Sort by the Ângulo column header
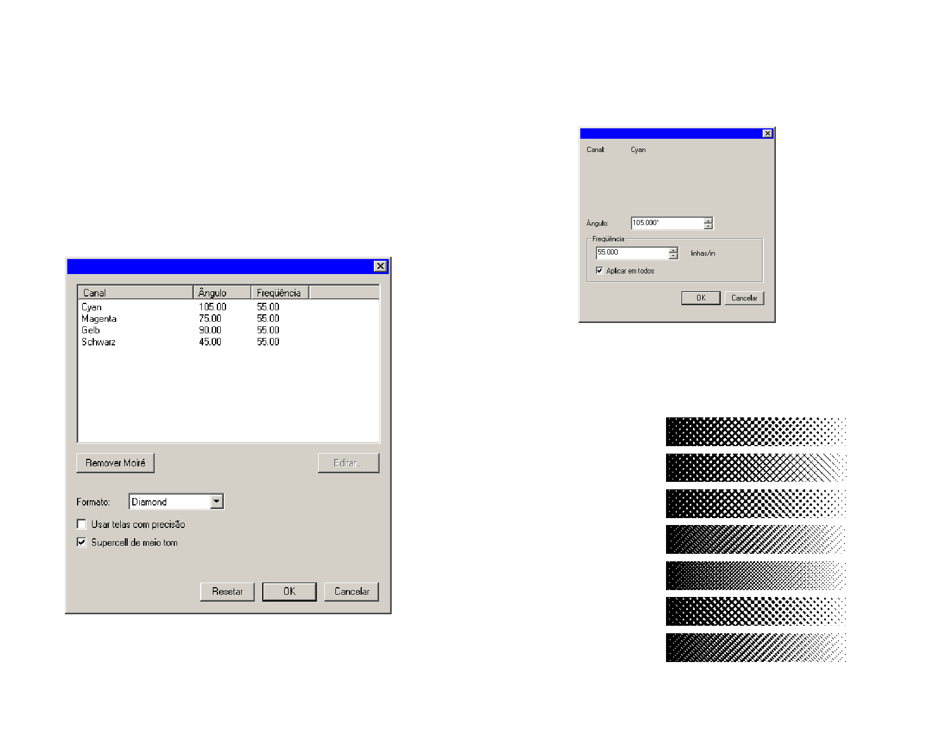 point(221,292)
